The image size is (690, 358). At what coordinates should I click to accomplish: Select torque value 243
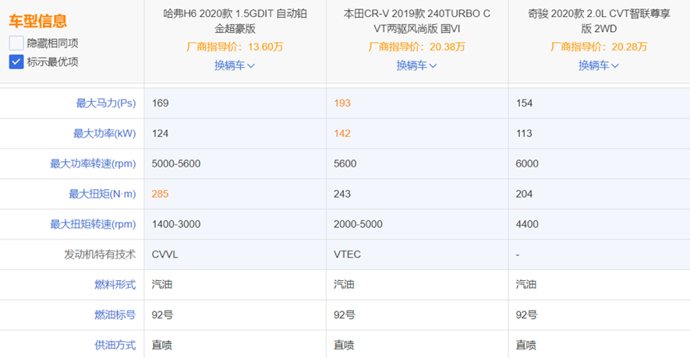[342, 194]
